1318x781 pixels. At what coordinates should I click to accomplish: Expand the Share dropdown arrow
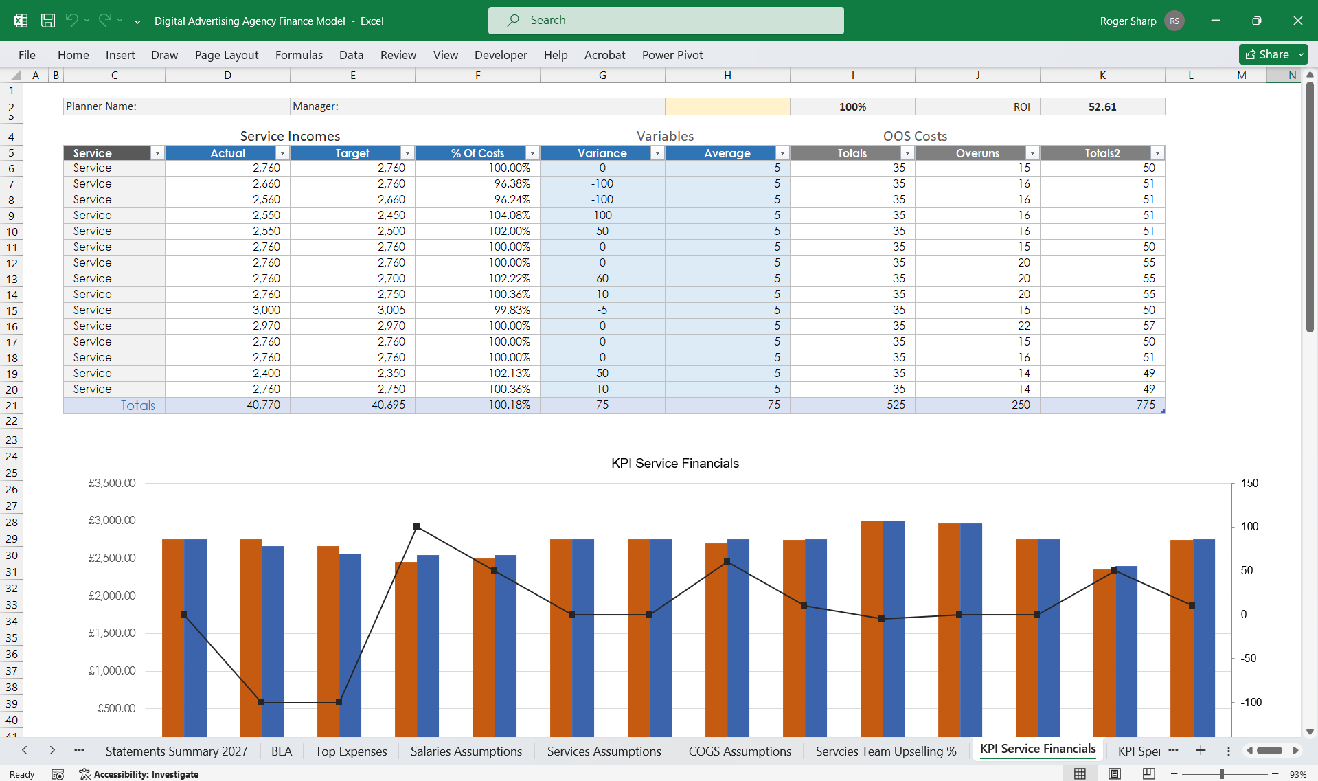click(1301, 54)
